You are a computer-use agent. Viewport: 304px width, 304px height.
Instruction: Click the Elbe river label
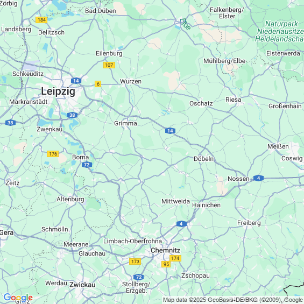(x=185, y=24)
